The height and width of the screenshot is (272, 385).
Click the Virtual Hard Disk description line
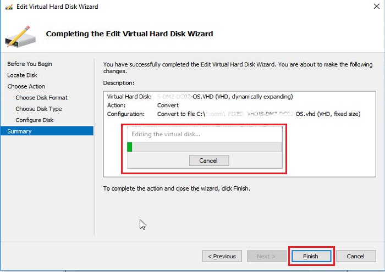(200, 97)
